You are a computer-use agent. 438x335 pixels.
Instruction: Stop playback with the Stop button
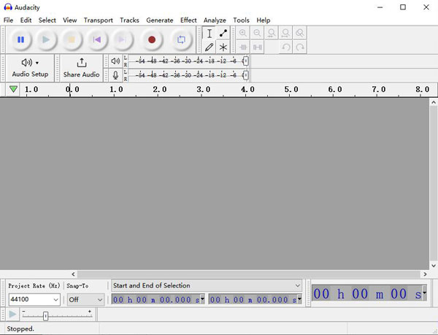(x=72, y=39)
